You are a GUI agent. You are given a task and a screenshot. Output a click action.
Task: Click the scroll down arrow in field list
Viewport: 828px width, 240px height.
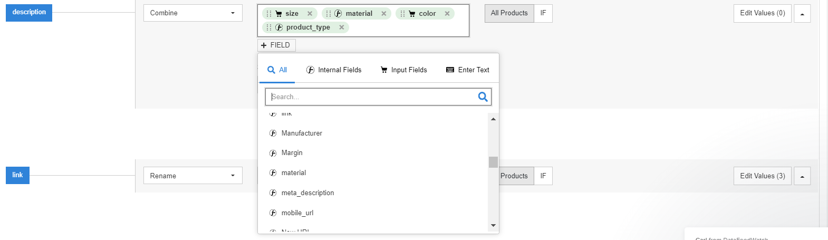point(493,225)
